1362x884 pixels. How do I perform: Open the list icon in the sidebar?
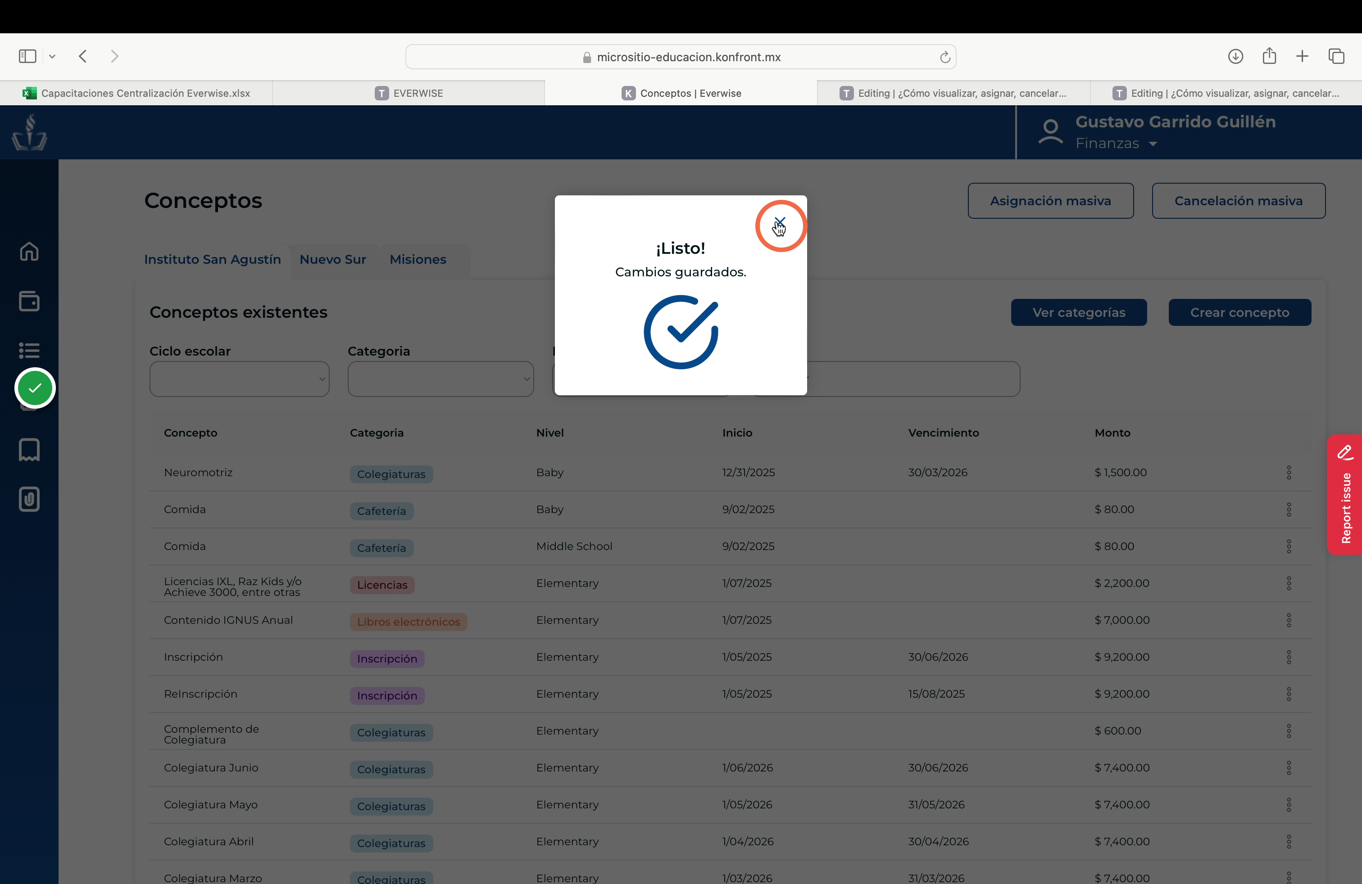(x=29, y=350)
